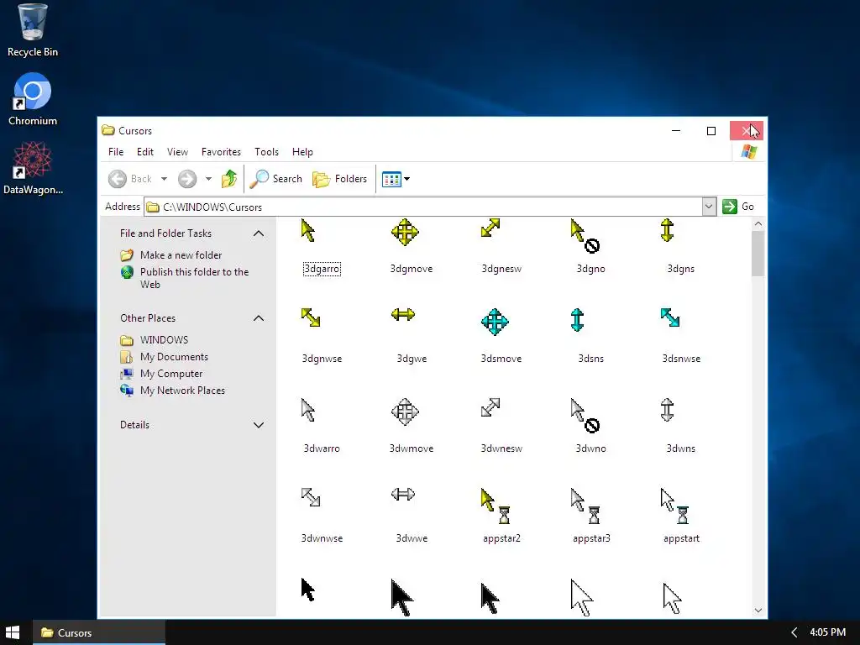The image size is (860, 645).
Task: Expand the Address bar dropdown
Action: tap(709, 207)
